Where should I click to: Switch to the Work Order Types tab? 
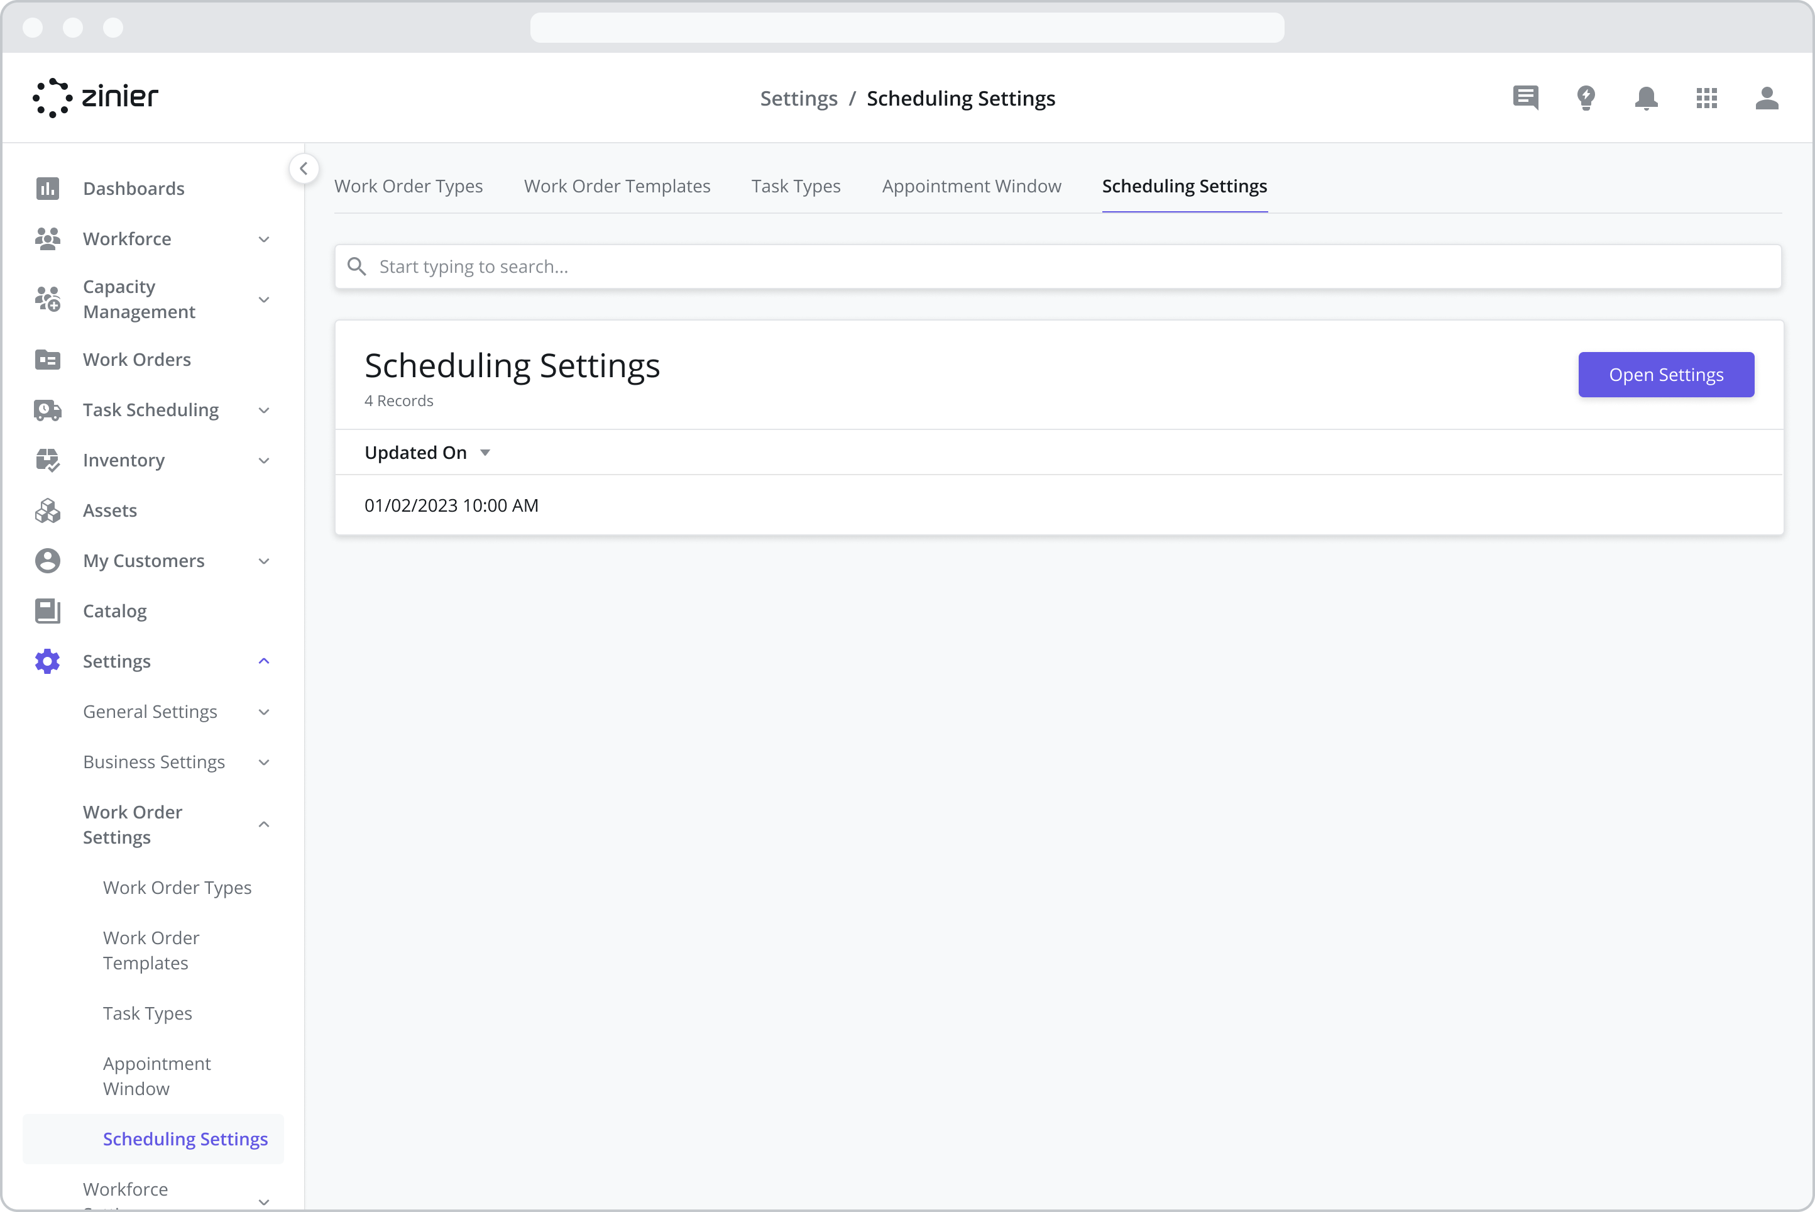(x=408, y=186)
